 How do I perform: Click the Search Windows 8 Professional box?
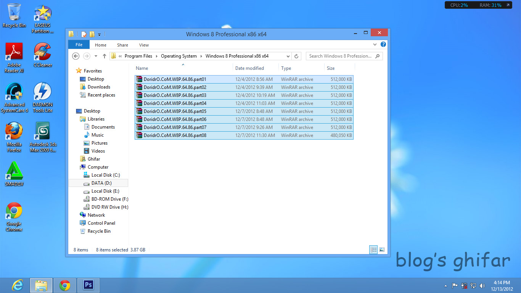click(x=344, y=56)
